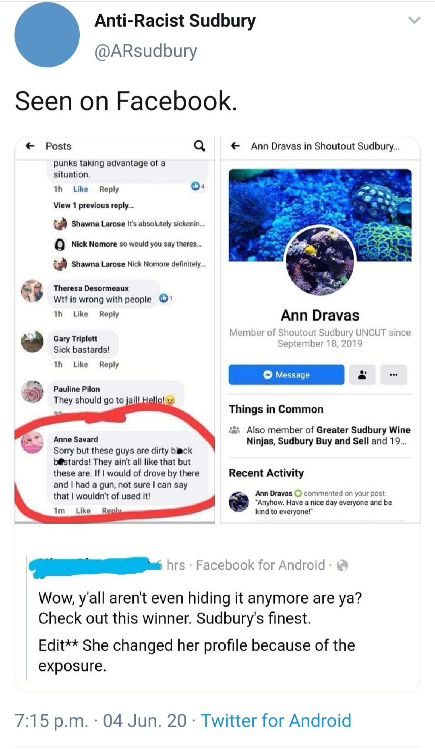This screenshot has width=435, height=749.
Task: Reply to Gary Triplett's comment
Action: (x=109, y=364)
